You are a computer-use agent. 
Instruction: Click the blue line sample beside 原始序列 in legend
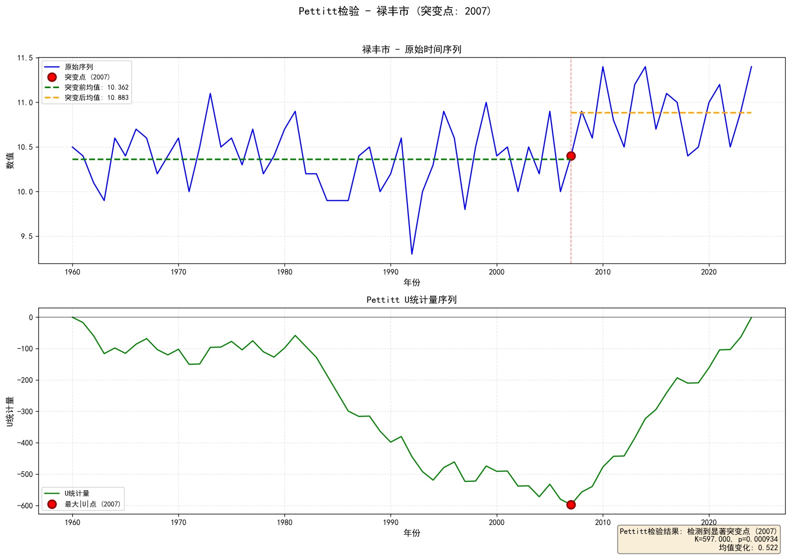(52, 67)
